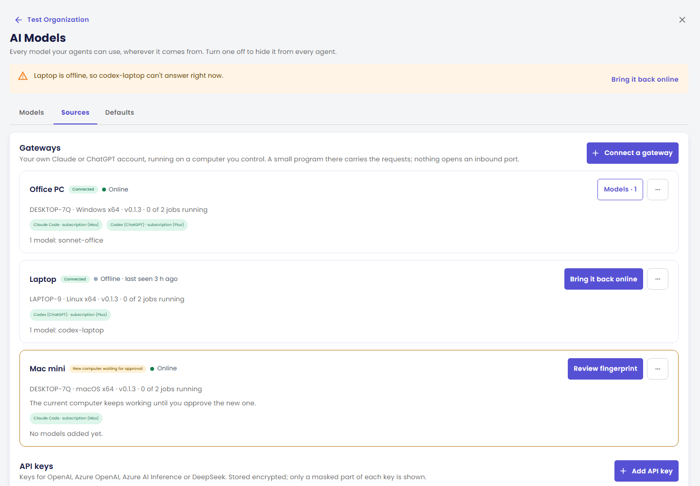Click the plus icon on Add API key
The width and height of the screenshot is (700, 486).
623,471
